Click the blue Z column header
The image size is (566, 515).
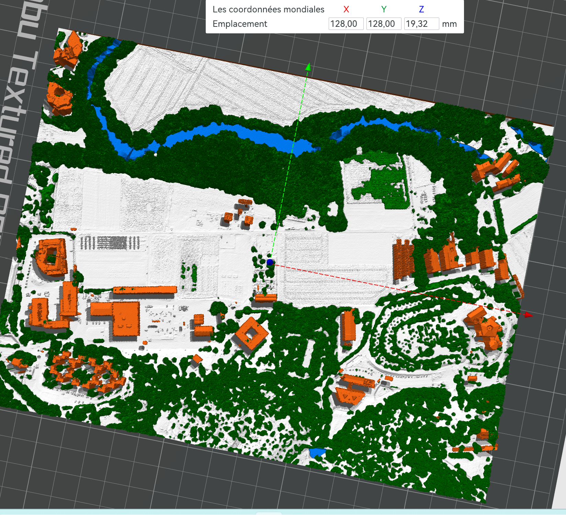click(421, 9)
